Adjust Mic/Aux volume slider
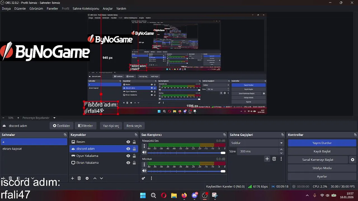The image size is (358, 201). point(186,171)
